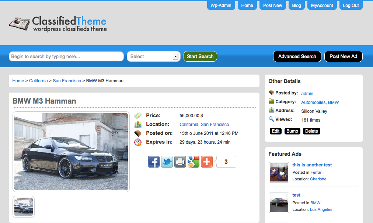Click the Address map icon
This screenshot has height=223, width=373.
point(271,110)
